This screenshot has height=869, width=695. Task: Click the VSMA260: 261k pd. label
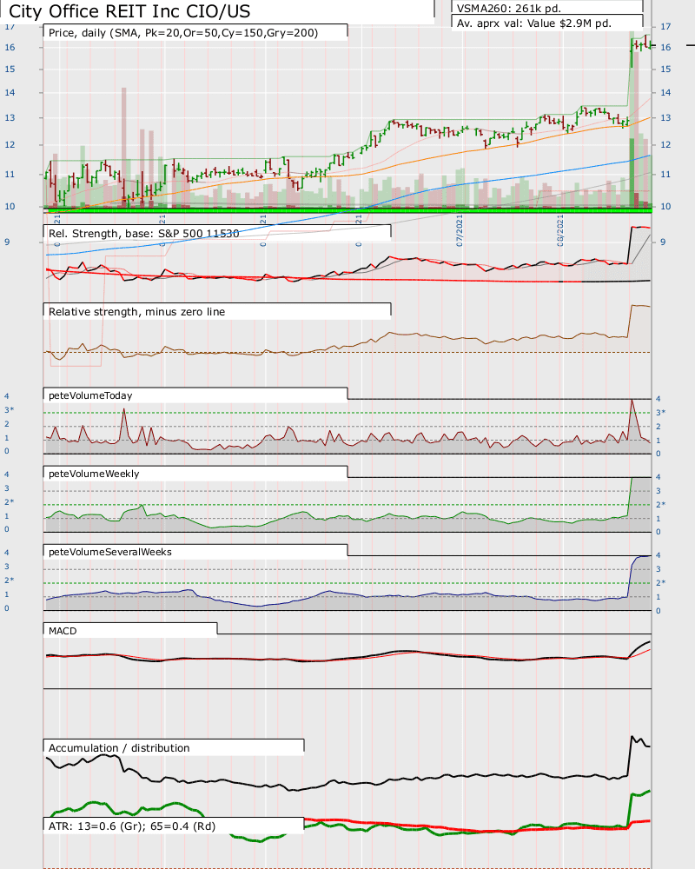509,9
